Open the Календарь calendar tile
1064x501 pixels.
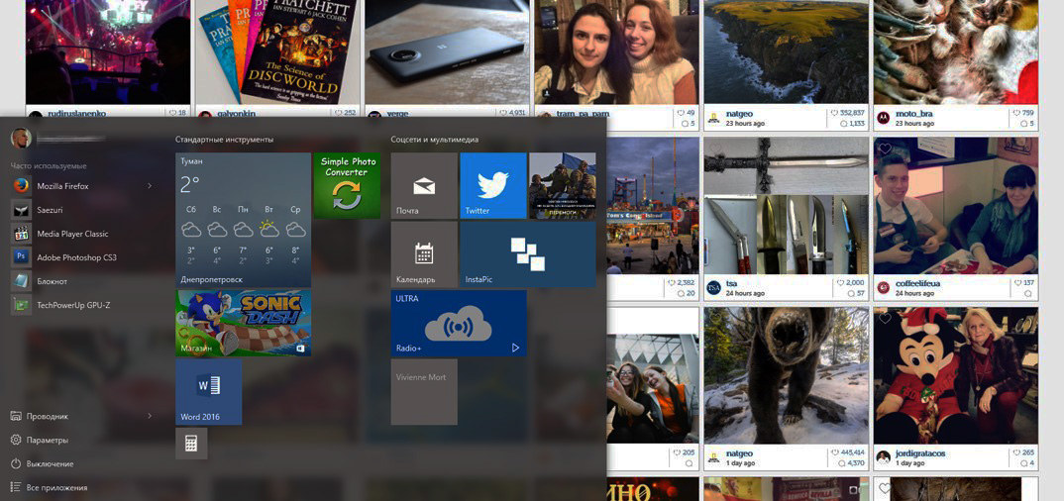coord(424,253)
